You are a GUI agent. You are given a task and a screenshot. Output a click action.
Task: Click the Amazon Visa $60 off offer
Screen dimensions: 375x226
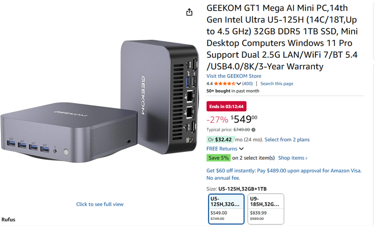pos(284,174)
